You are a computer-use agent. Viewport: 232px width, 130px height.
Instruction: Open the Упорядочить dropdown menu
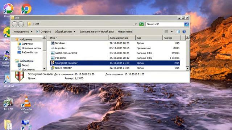tap(23, 31)
